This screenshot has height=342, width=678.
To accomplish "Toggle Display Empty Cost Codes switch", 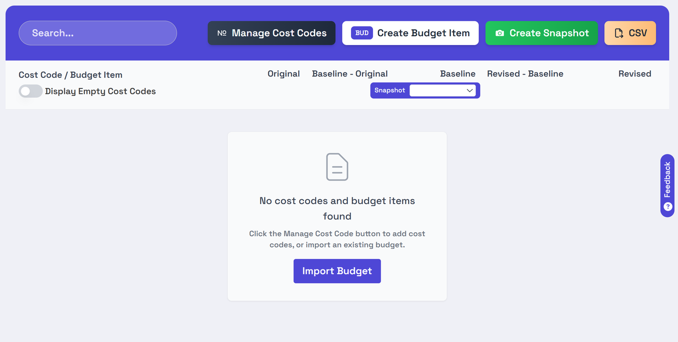I will point(31,91).
